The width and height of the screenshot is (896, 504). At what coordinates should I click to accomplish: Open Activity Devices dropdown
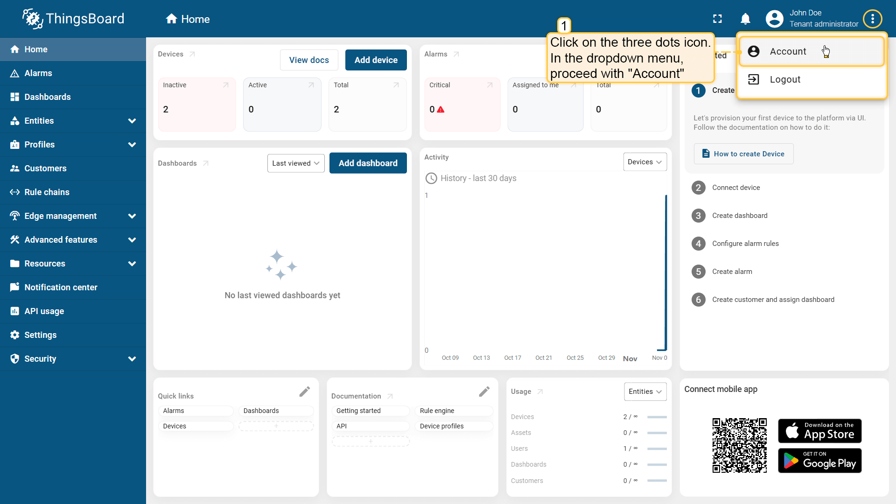(644, 162)
